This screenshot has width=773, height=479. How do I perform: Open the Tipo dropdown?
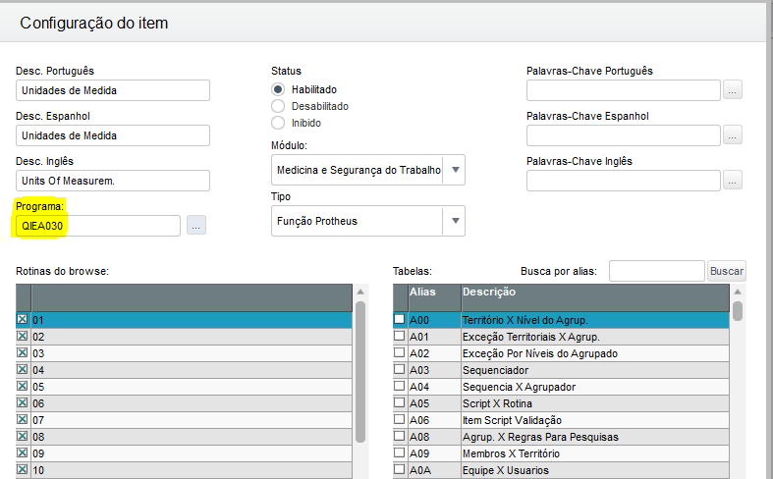[456, 221]
